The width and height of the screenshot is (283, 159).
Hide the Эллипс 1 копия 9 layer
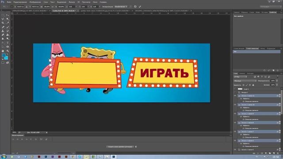click(x=235, y=114)
